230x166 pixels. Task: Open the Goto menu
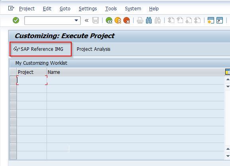click(65, 9)
